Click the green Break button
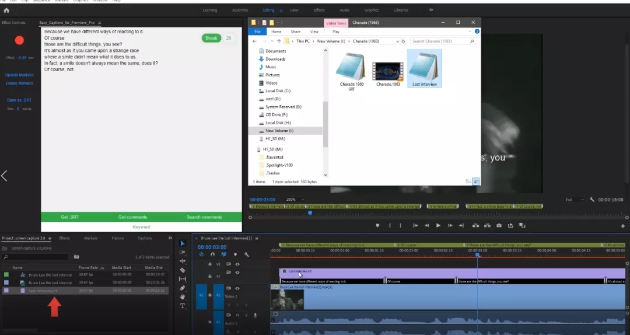 [211, 38]
